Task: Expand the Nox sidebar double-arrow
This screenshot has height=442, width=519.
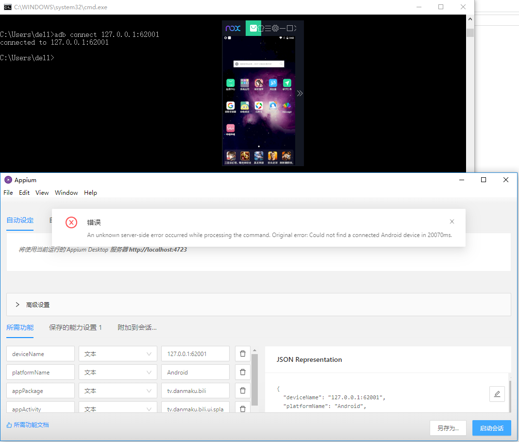Action: tap(300, 93)
